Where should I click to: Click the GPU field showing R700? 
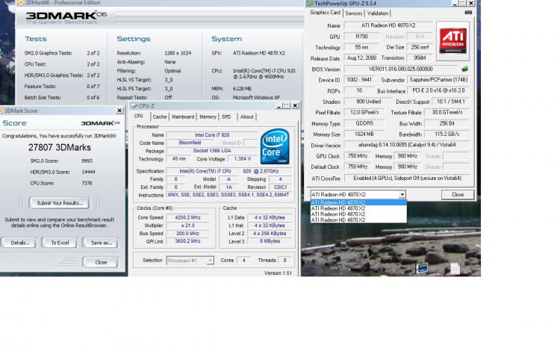[361, 37]
